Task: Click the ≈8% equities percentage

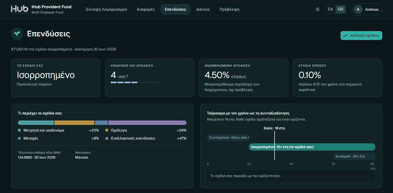Action: point(95,138)
